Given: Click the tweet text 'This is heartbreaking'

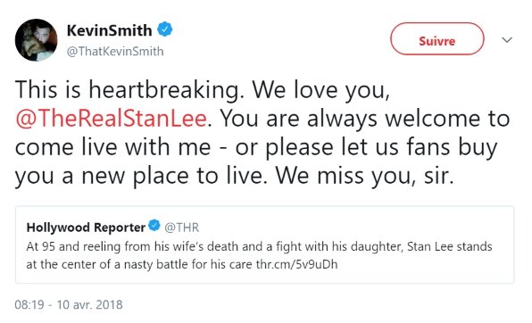Looking at the screenshot, I should pos(129,90).
